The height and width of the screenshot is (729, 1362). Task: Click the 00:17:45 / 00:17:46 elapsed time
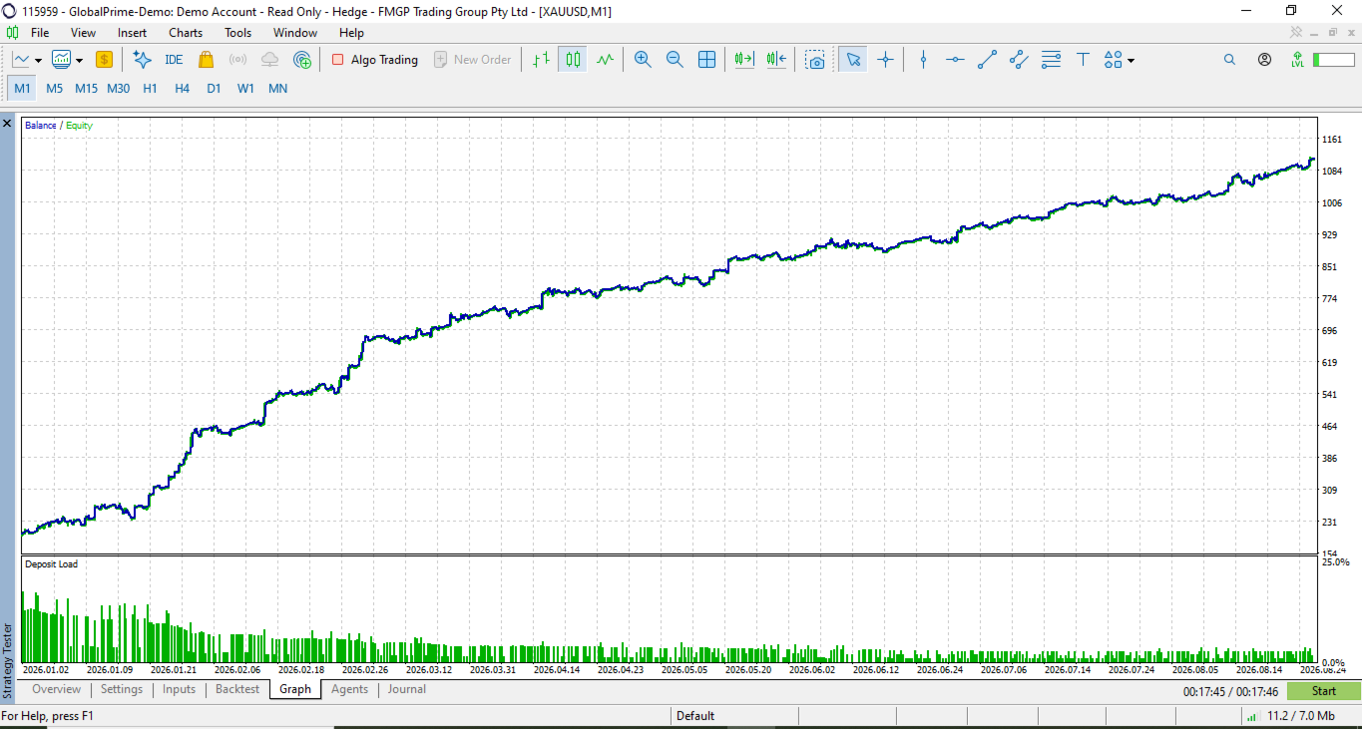point(1230,691)
